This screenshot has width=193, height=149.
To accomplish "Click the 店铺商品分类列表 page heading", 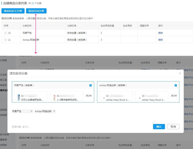I will [x=15, y=3].
